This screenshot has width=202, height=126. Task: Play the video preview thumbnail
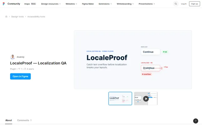(146, 99)
